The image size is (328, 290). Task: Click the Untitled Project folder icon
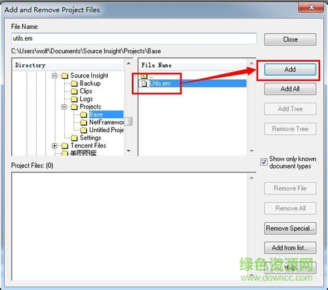[x=83, y=130]
